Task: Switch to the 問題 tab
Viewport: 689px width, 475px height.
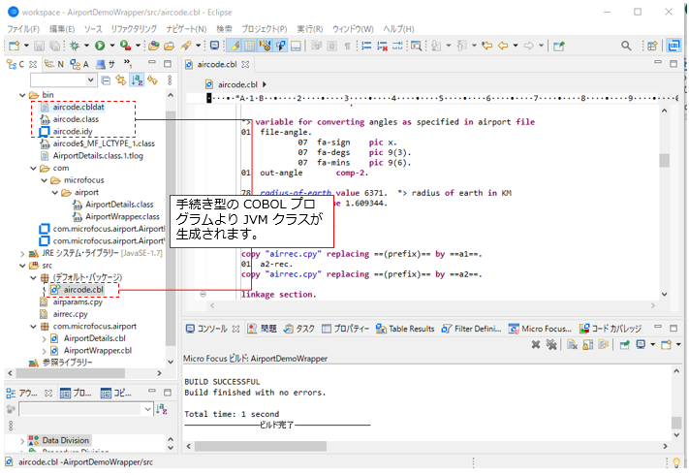Action: pyautogui.click(x=263, y=329)
